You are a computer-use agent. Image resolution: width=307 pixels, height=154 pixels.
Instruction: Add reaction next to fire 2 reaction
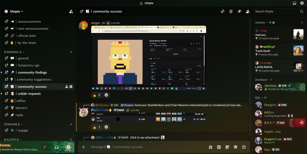(106, 95)
